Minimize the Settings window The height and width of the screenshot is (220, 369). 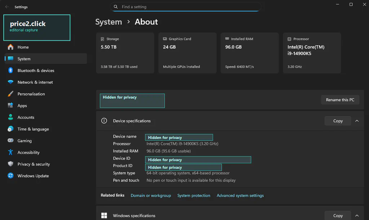coord(337,4)
